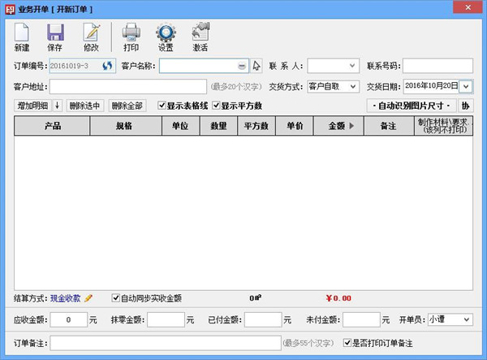Open 设置 (Settings) gear icon
The image size is (487, 360).
(x=166, y=34)
